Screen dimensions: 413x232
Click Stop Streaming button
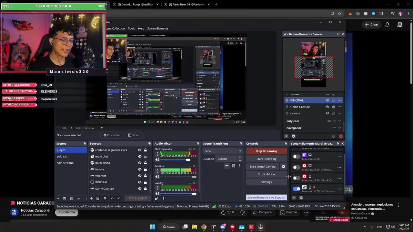[x=267, y=151]
